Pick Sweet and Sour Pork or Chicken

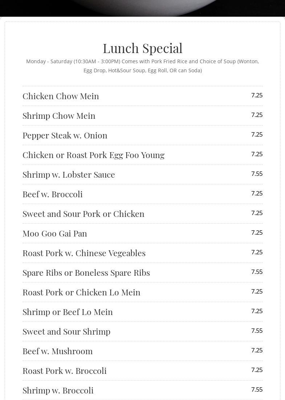pyautogui.click(x=84, y=214)
